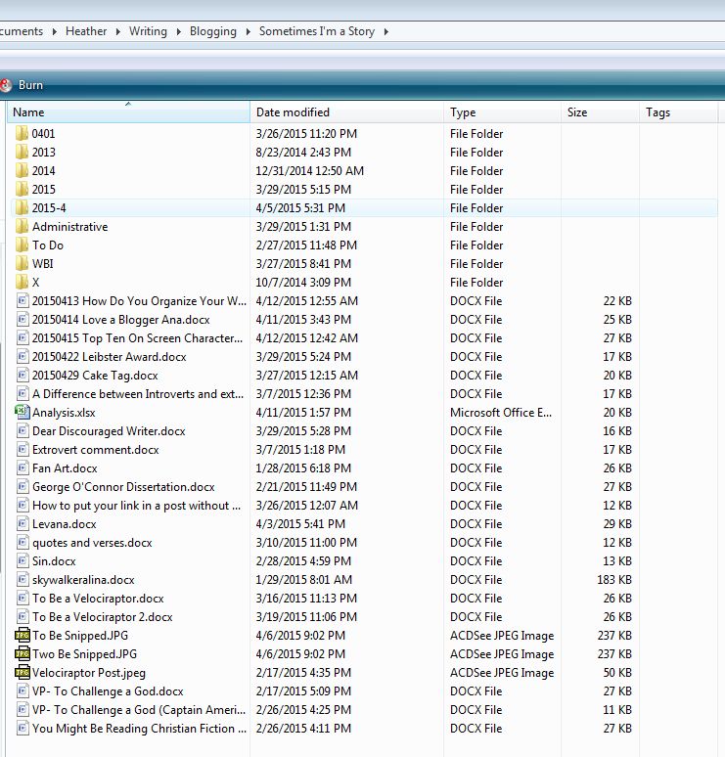Click the George O'Connor Dissertation.docx document icon

[x=23, y=487]
